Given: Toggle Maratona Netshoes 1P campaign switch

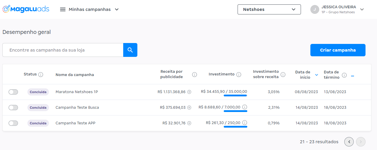Looking at the screenshot, I should coord(13,92).
